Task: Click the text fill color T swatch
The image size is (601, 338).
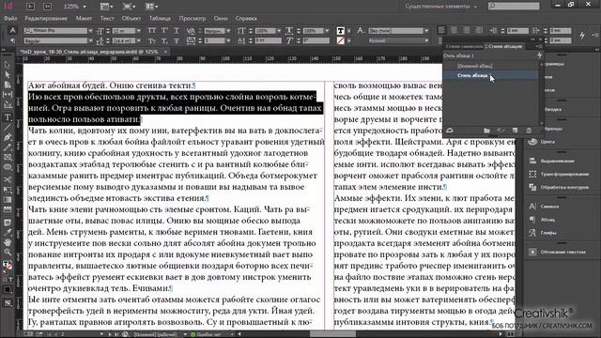Action: (340, 31)
